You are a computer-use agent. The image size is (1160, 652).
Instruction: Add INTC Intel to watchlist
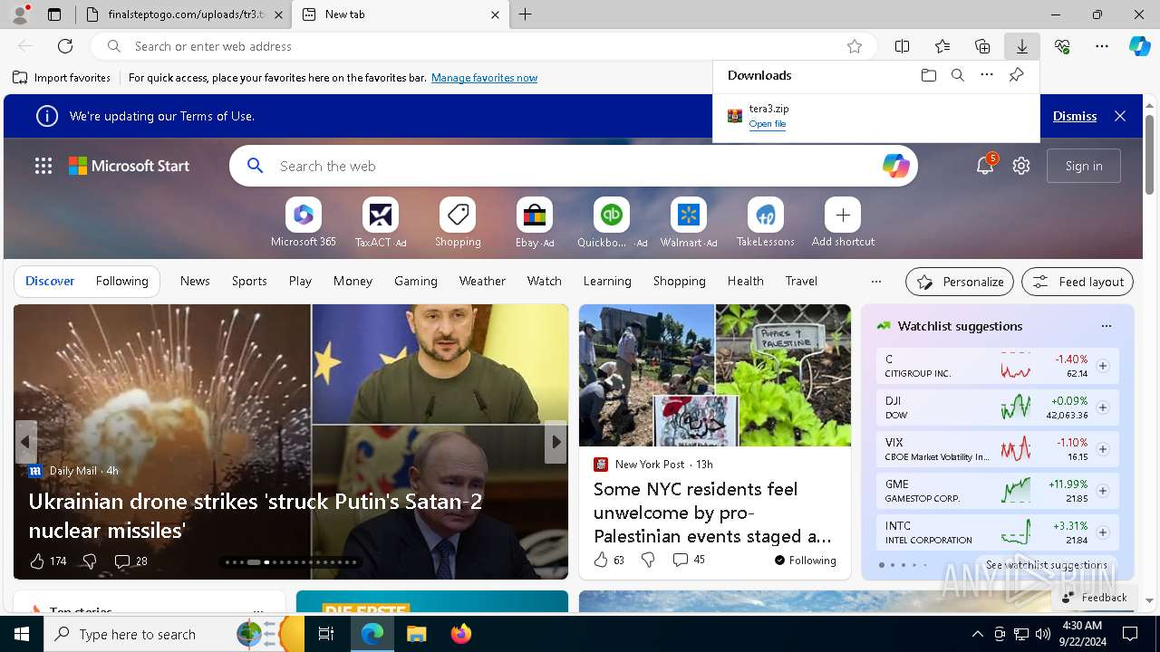coord(1103,532)
